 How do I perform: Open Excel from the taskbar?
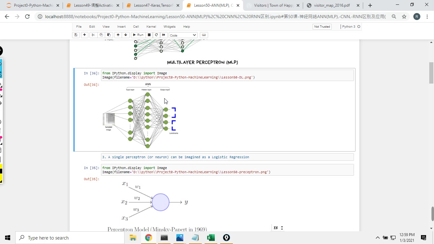pyautogui.click(x=211, y=238)
